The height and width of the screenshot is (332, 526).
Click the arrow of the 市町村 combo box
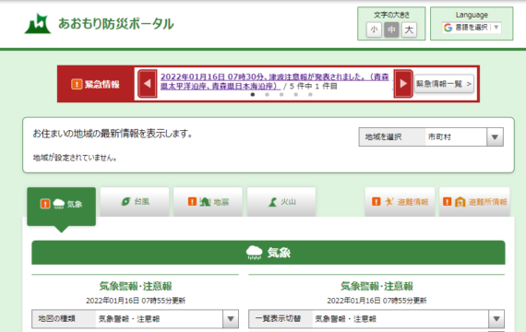pos(495,136)
